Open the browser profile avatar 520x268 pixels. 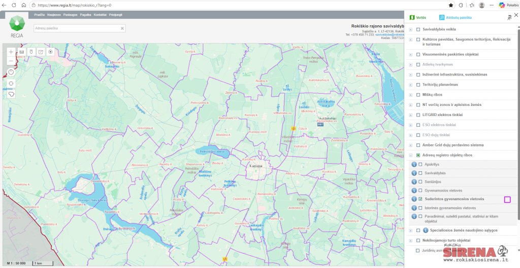tap(482, 5)
